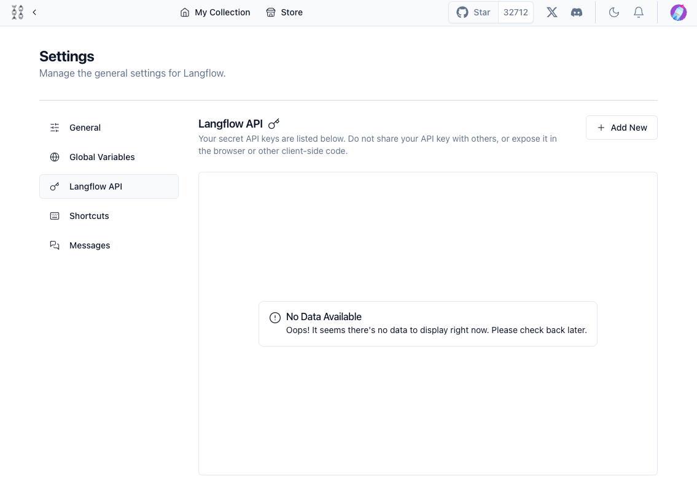697x495 pixels.
Task: Select Langflow API in settings sidebar
Action: pos(109,186)
